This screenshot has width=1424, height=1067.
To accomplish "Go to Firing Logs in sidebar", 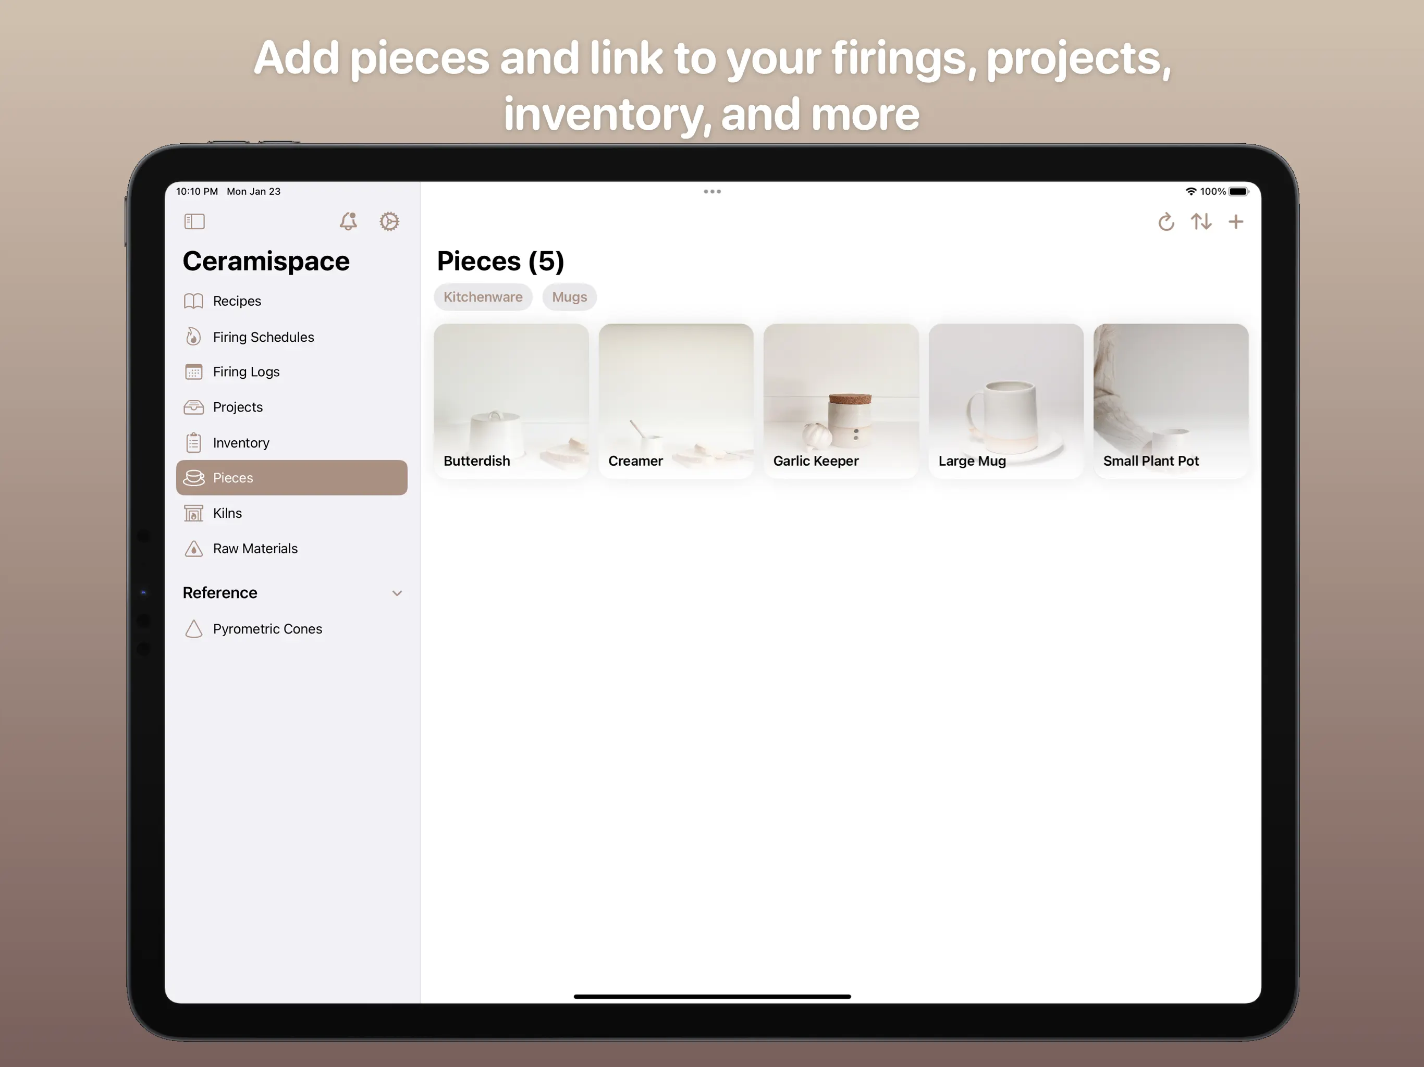I will [246, 372].
